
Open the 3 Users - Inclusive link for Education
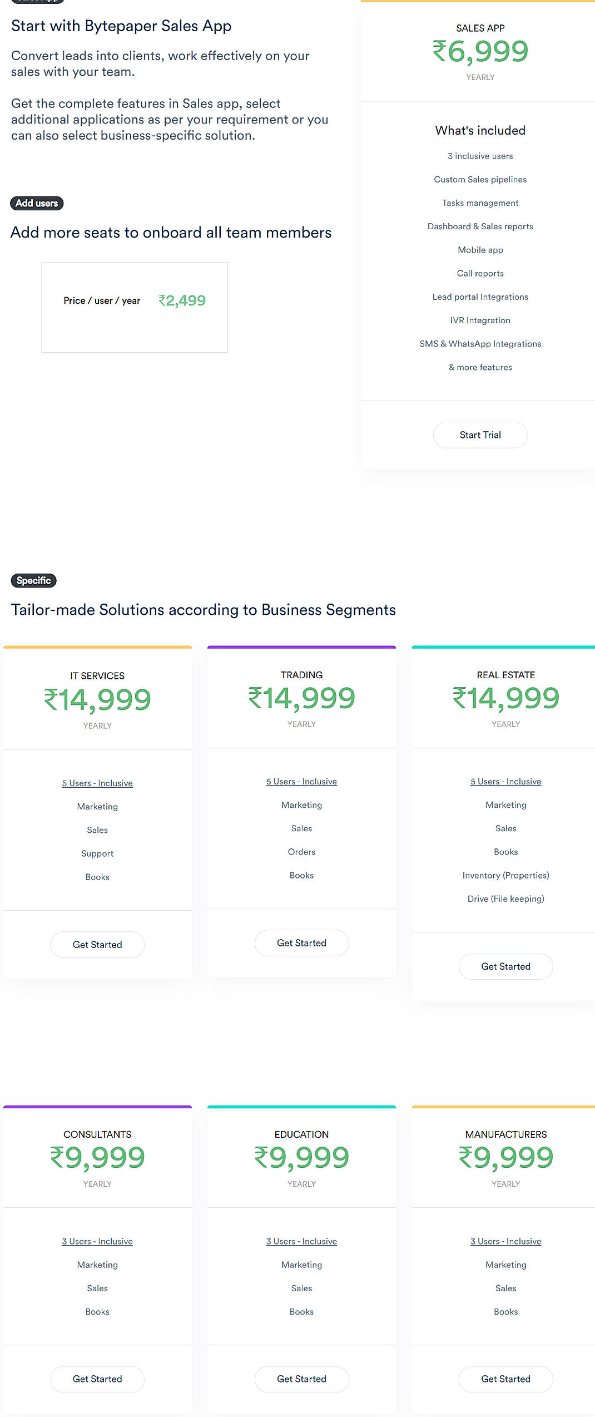point(301,1241)
